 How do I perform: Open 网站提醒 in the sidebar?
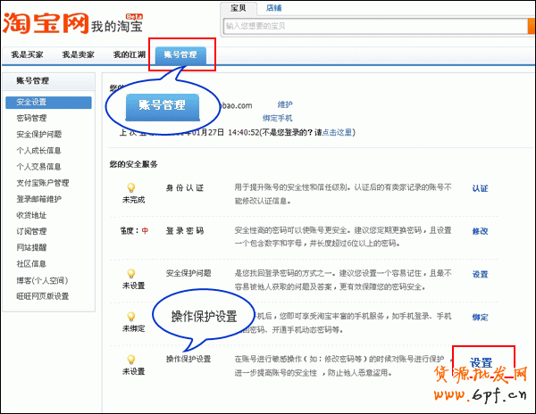(31, 247)
